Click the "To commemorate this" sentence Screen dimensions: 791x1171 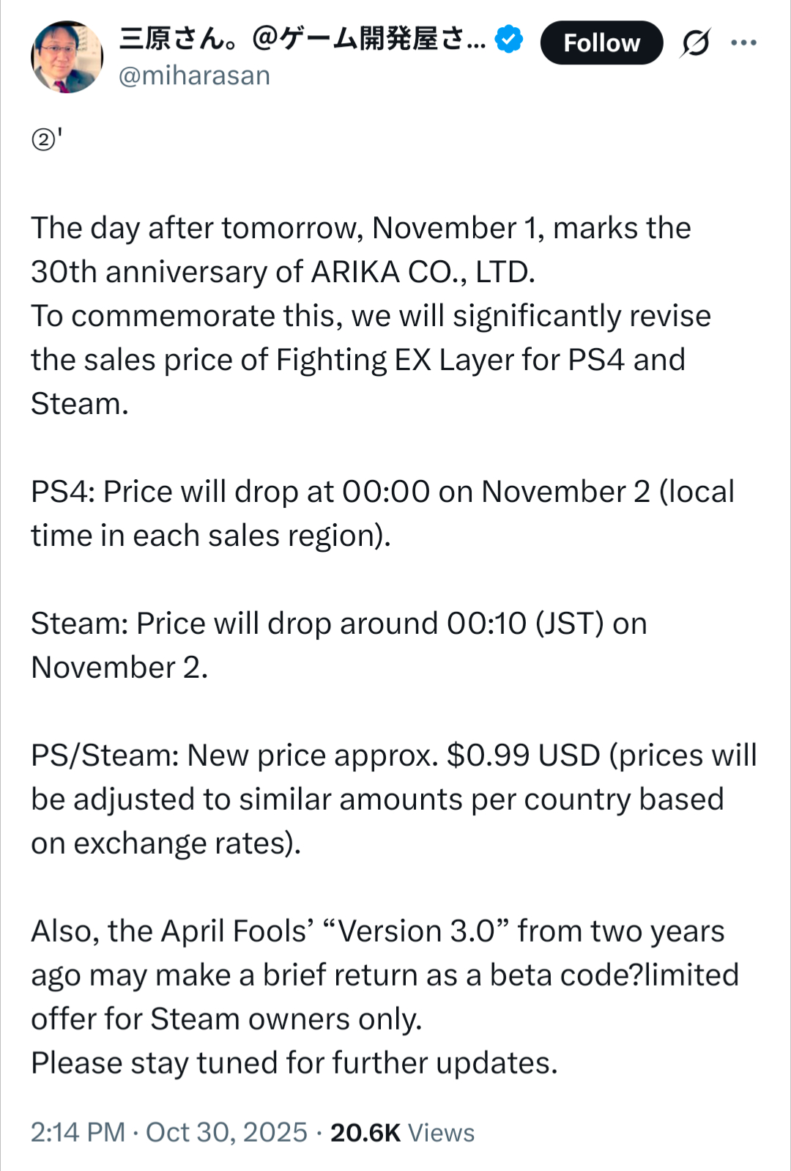[x=371, y=316]
